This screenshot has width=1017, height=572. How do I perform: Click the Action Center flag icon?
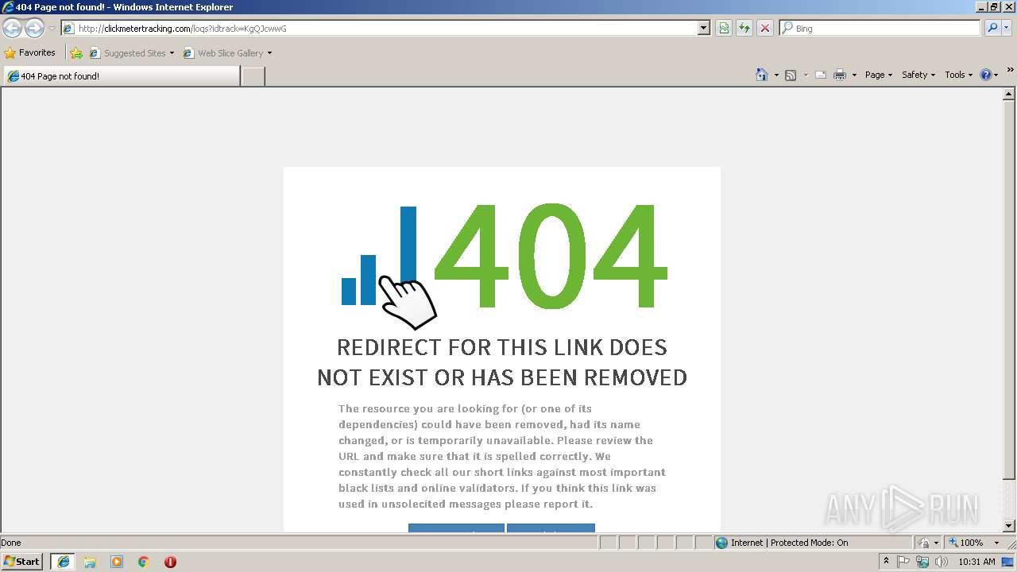tap(903, 562)
